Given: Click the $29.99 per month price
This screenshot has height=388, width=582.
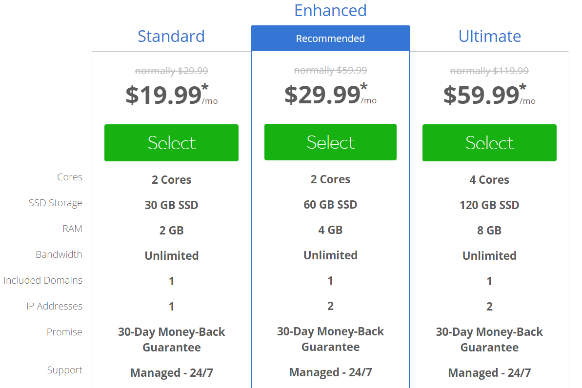Looking at the screenshot, I should tap(330, 94).
